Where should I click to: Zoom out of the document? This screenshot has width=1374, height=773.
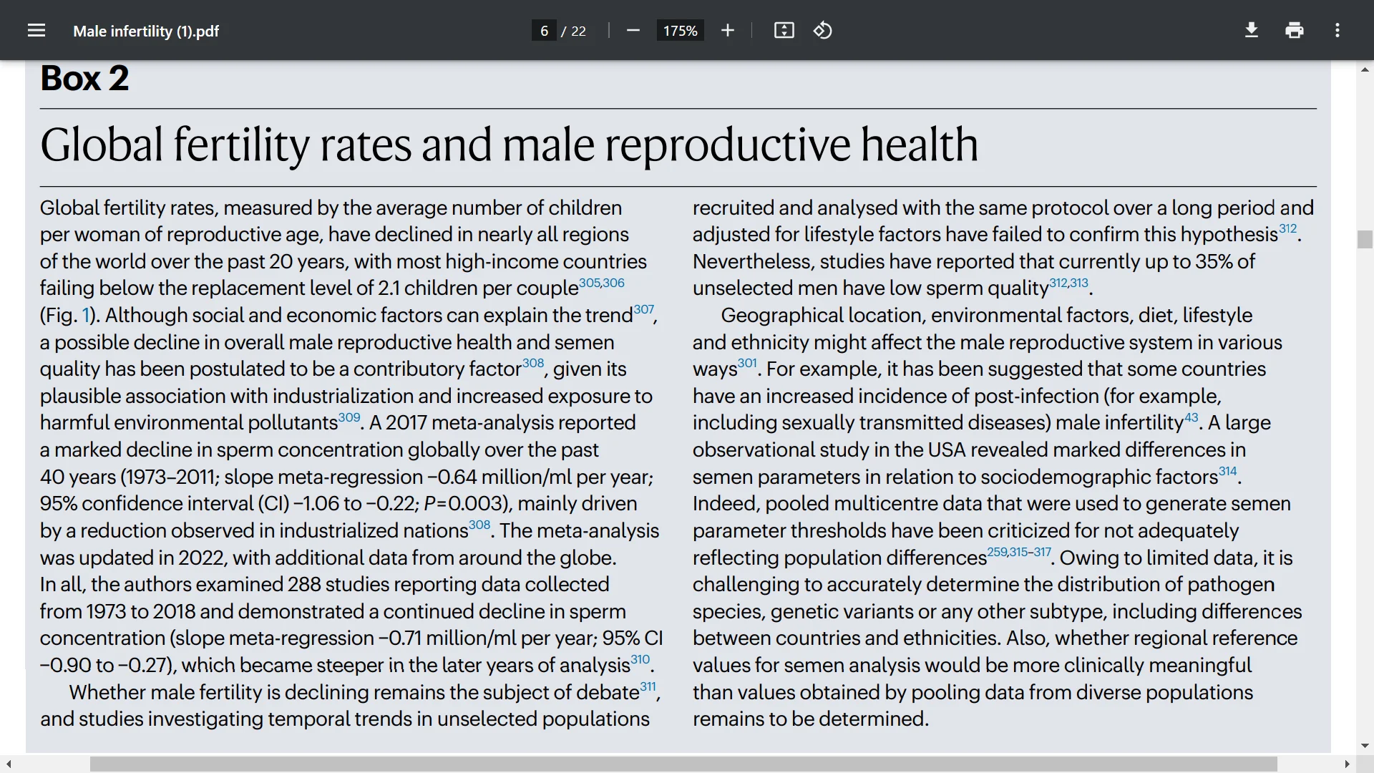(x=633, y=30)
